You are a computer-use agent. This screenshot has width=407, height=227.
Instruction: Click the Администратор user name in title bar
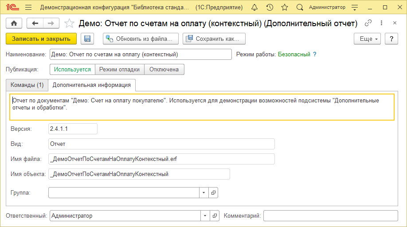(x=327, y=7)
